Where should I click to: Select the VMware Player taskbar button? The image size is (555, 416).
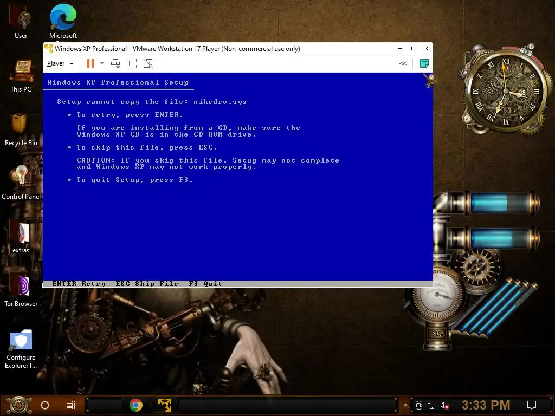[x=165, y=405]
